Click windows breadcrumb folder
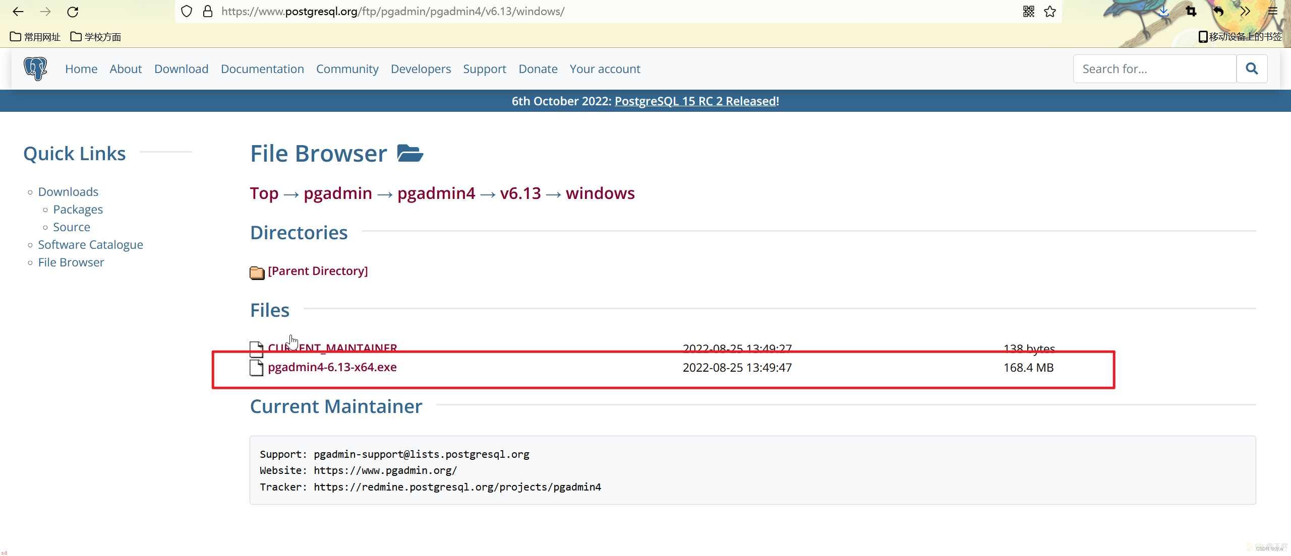Image resolution: width=1291 pixels, height=556 pixels. pos(600,193)
